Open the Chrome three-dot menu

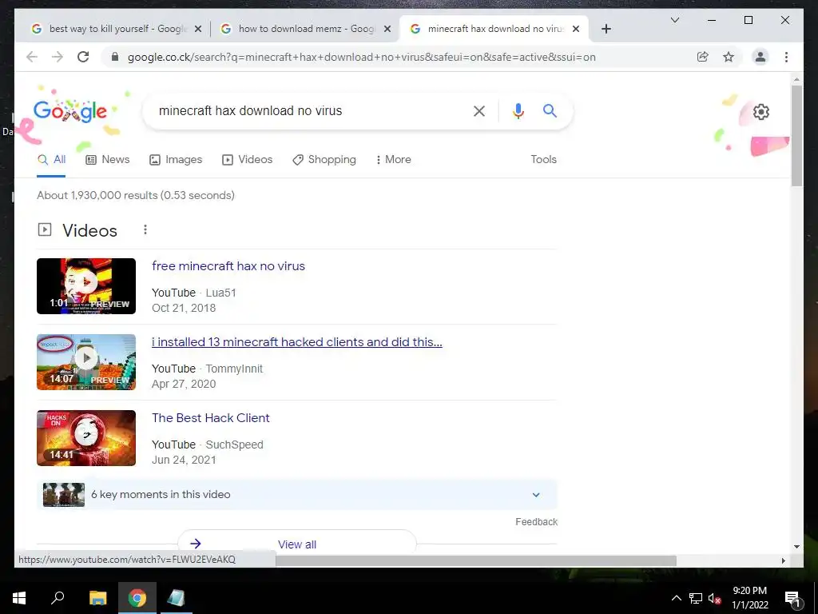click(x=786, y=57)
